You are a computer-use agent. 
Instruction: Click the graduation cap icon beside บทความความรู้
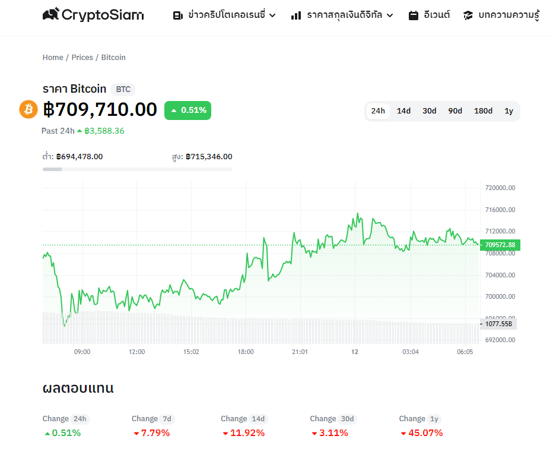pos(468,15)
